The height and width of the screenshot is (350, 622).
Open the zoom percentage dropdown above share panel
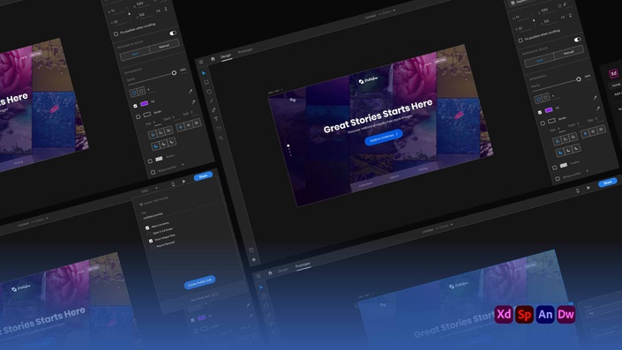[x=150, y=190]
